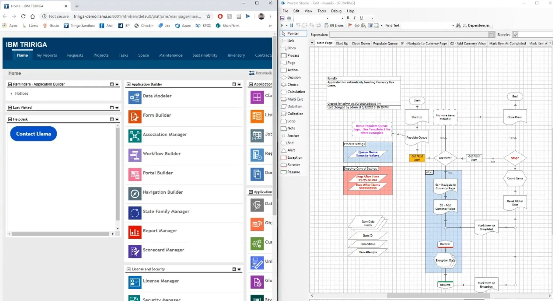
Task: Open the Tools menu in Process Studio
Action: 322,11
